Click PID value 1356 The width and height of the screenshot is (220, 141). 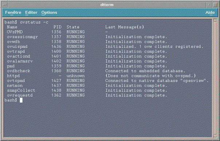click(56, 32)
